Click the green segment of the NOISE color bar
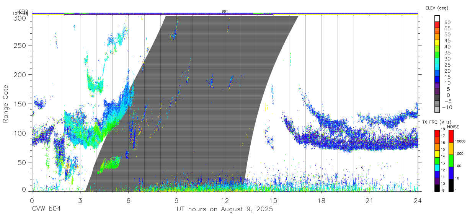Viewport: 470px width, 217px height. coord(450,161)
